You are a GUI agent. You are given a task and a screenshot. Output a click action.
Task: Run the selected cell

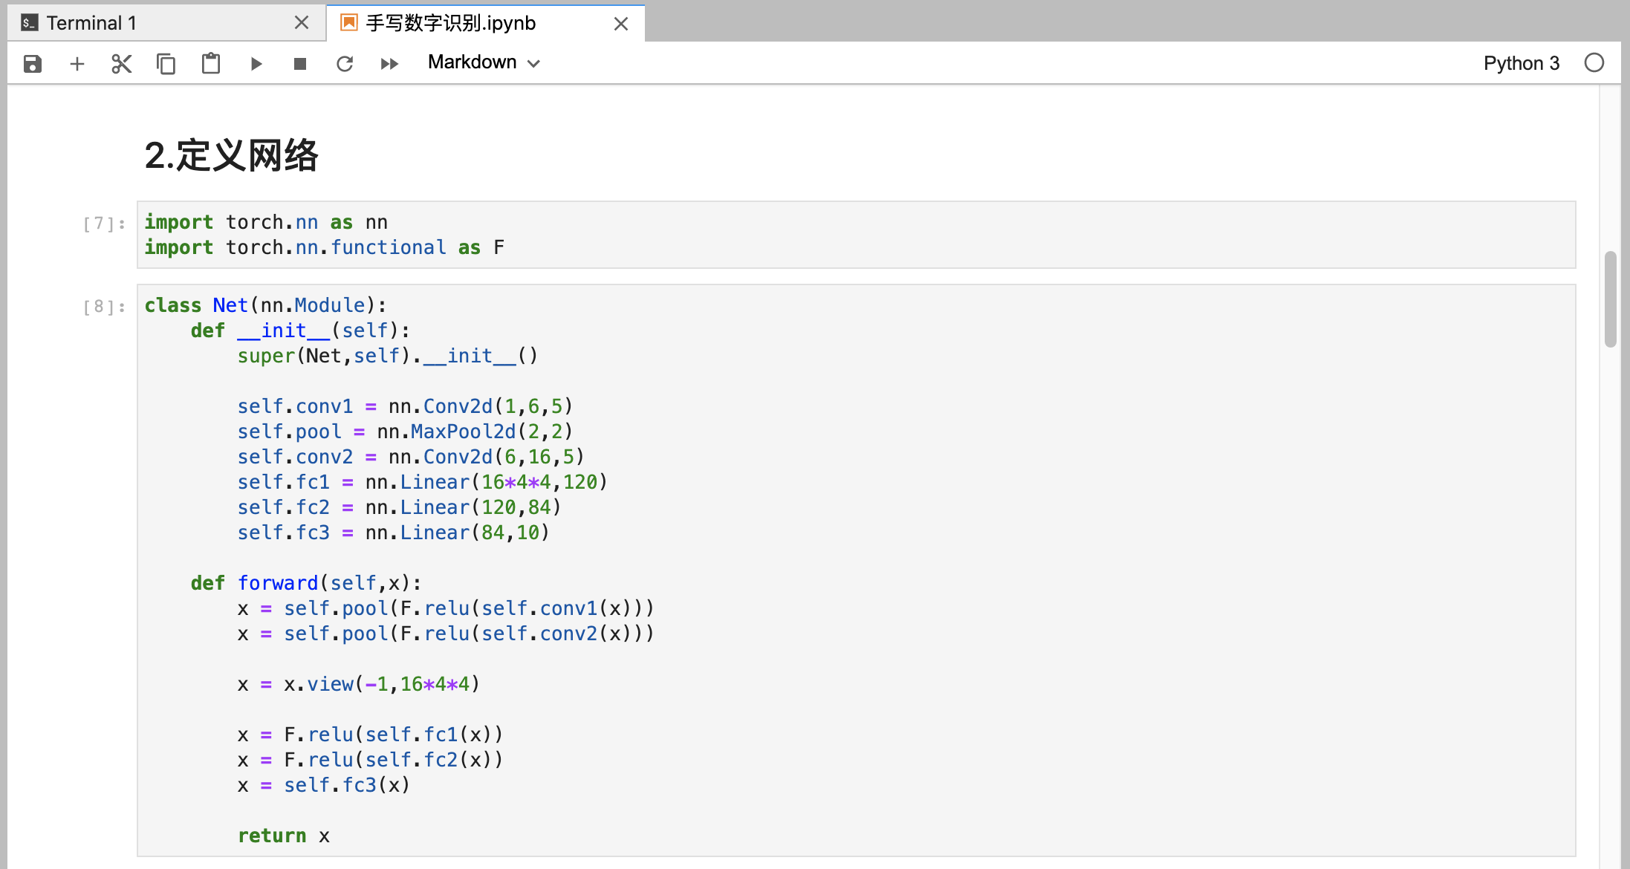click(256, 64)
